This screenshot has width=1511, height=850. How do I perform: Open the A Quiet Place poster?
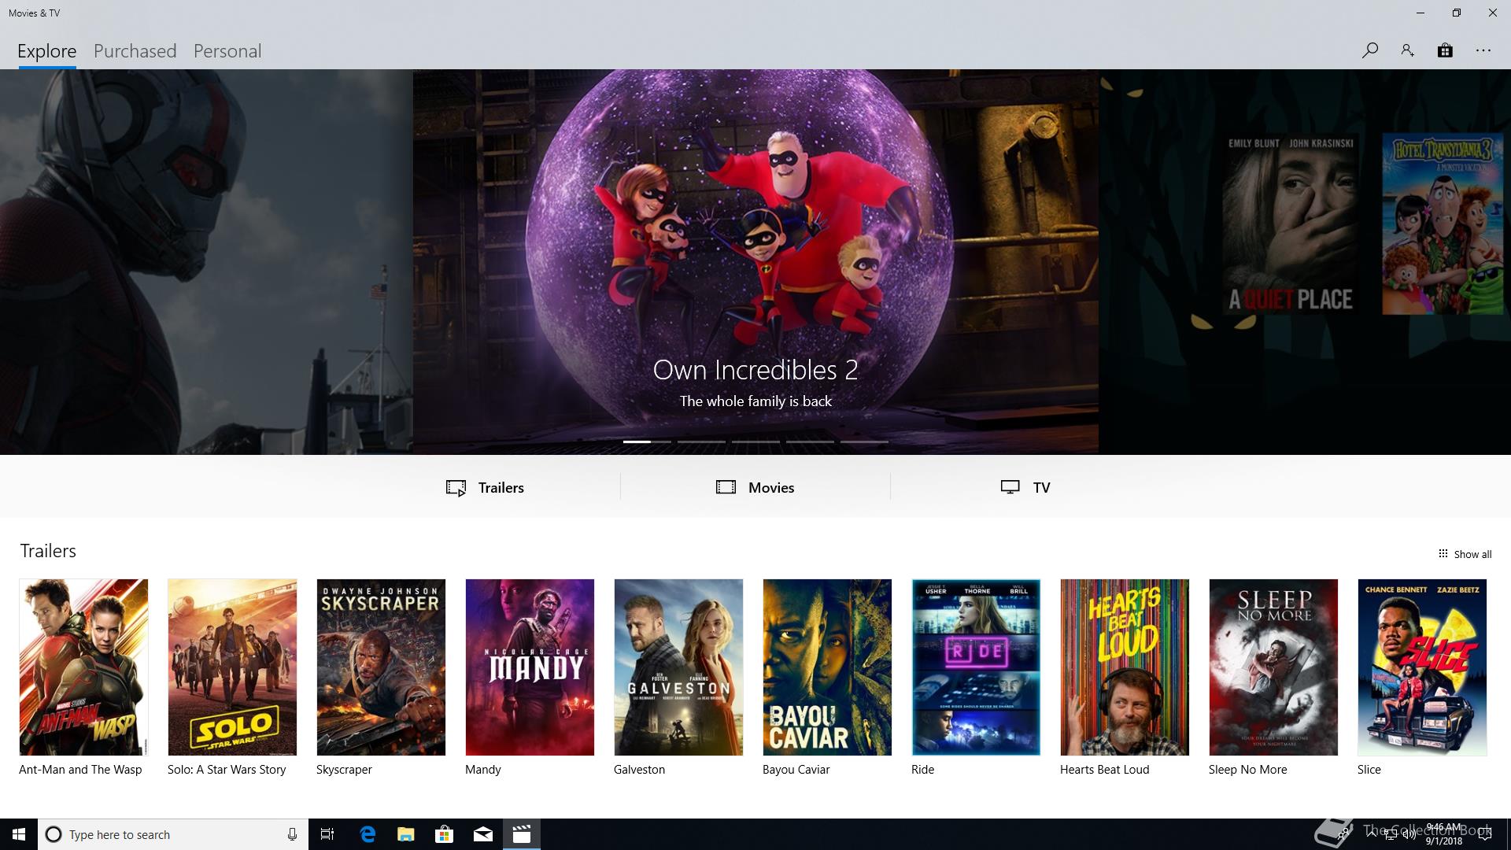1290,224
